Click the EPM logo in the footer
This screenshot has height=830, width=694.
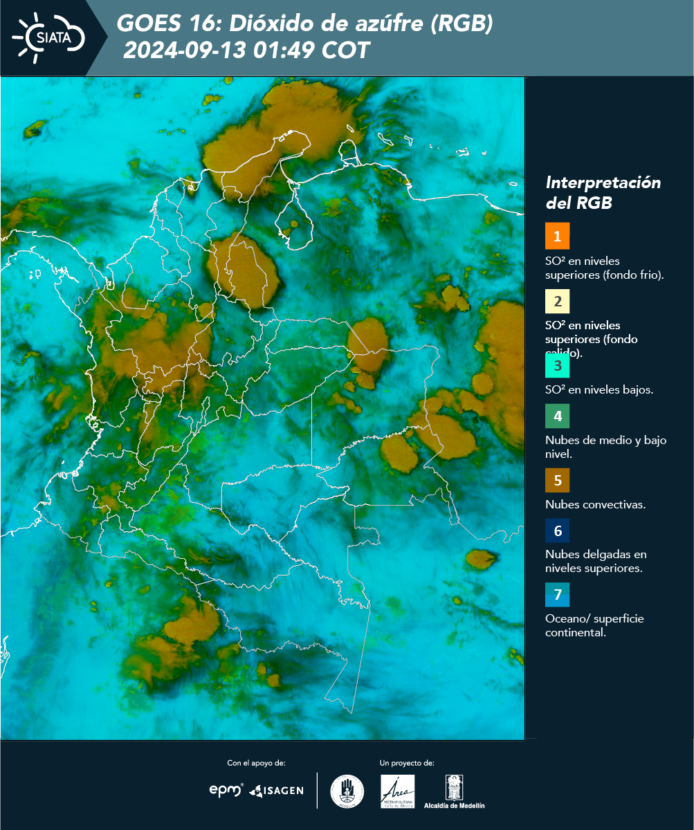(x=226, y=790)
